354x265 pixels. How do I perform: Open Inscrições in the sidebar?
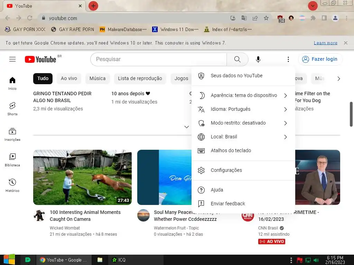click(x=12, y=134)
